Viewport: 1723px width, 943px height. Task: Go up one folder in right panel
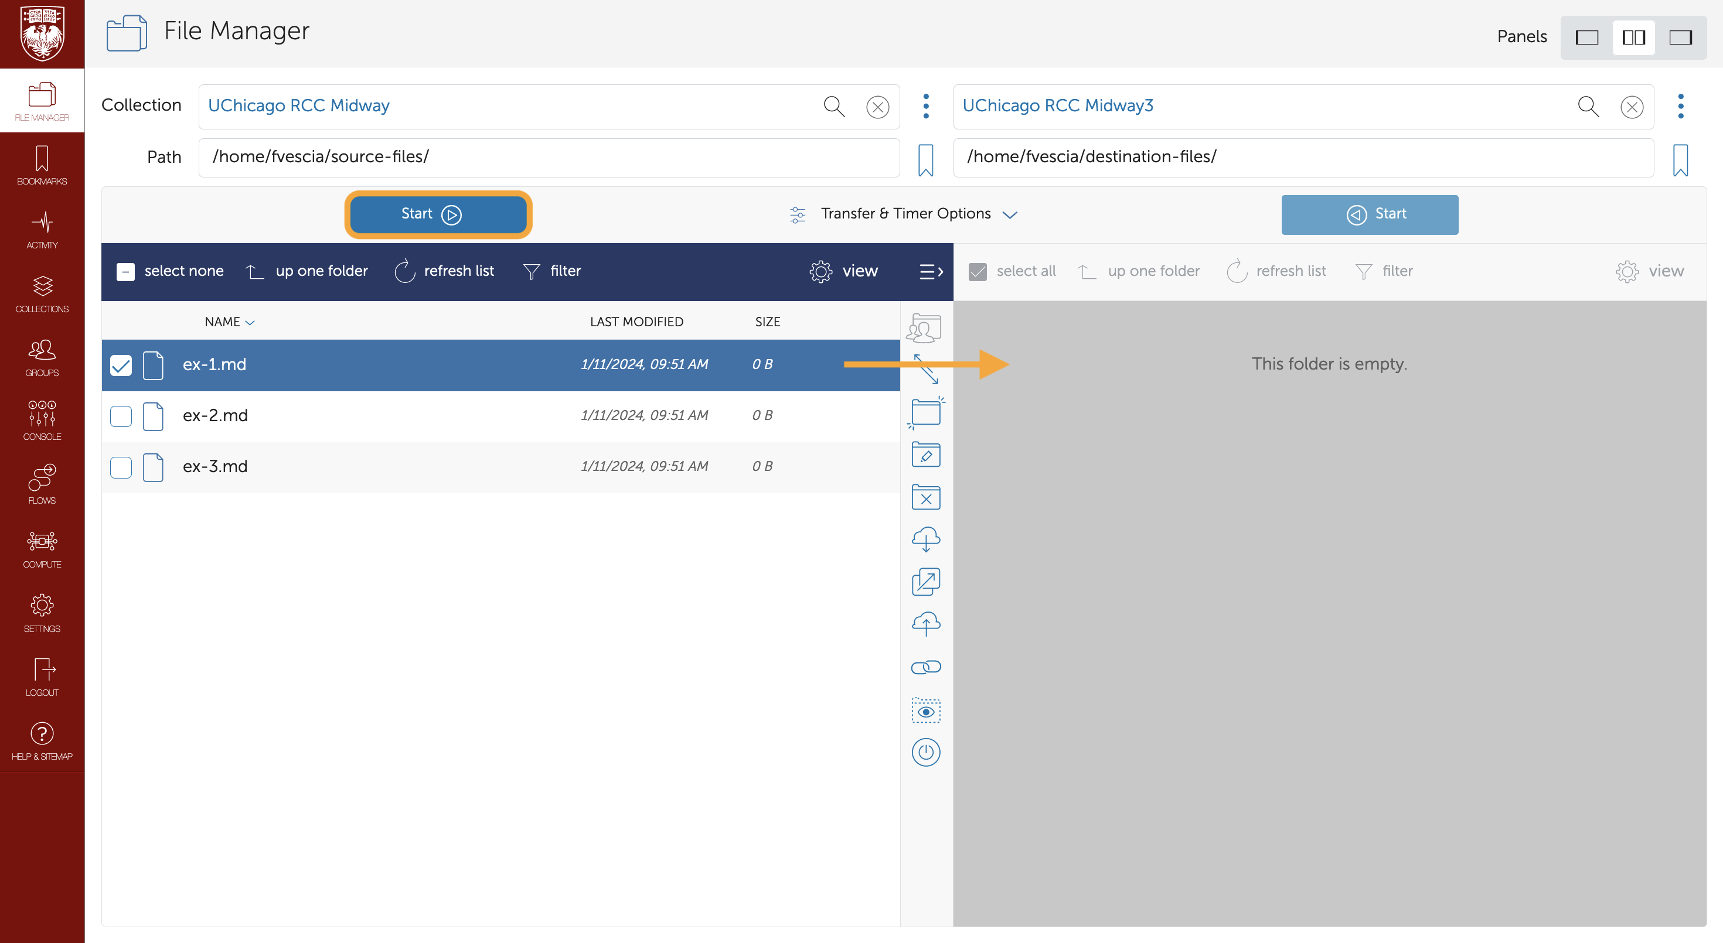(x=1138, y=271)
